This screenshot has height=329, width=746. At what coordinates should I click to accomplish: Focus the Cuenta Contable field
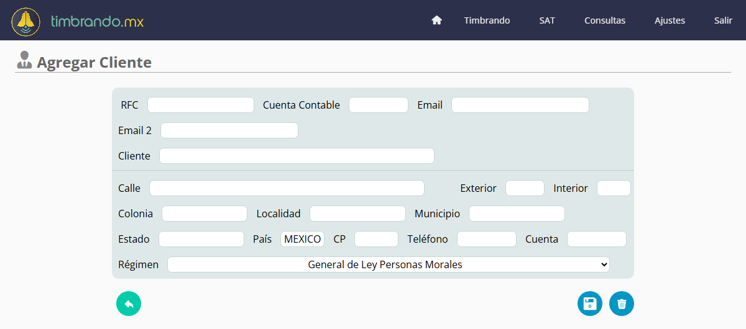[x=379, y=105]
